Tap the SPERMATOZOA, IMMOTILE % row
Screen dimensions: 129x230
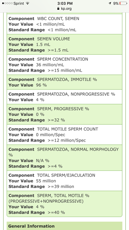point(64,82)
